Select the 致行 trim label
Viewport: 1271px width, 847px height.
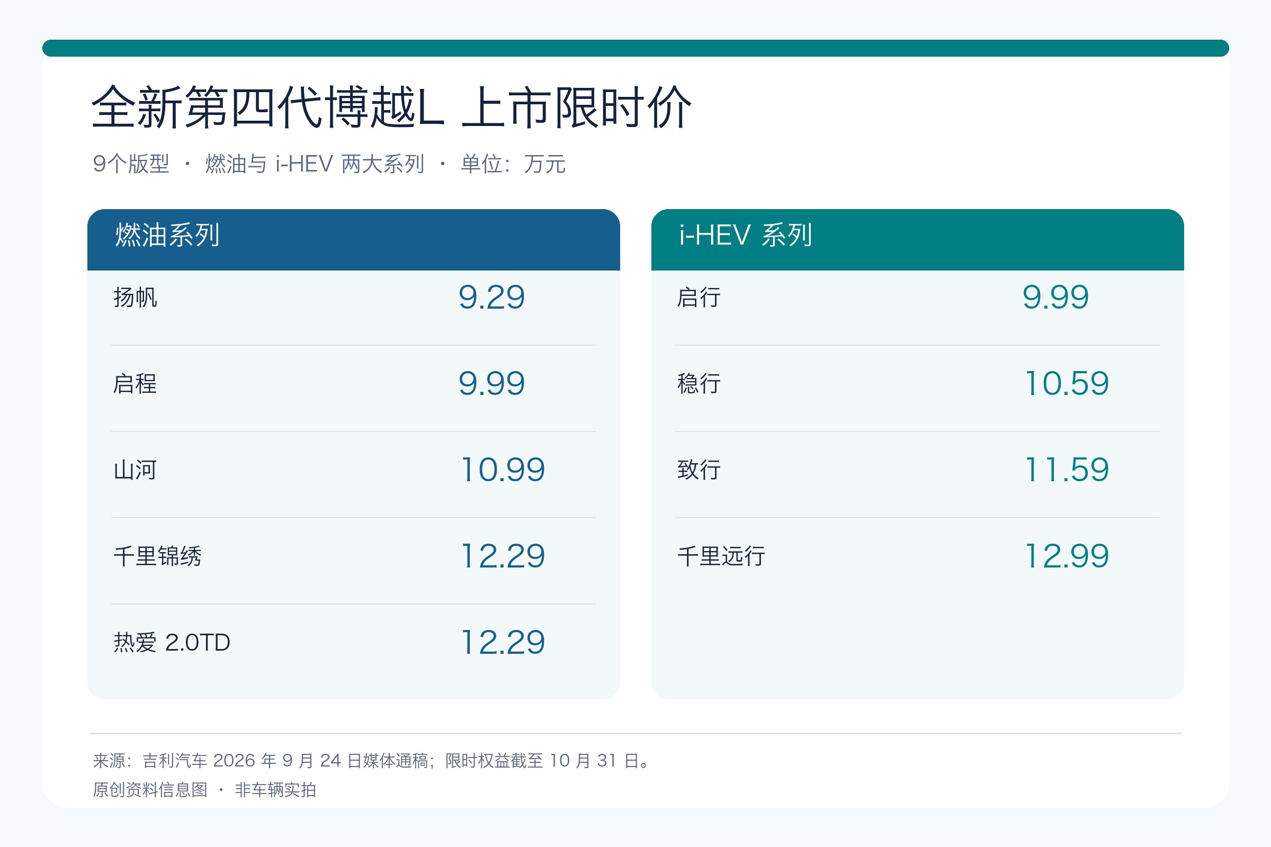coord(699,470)
